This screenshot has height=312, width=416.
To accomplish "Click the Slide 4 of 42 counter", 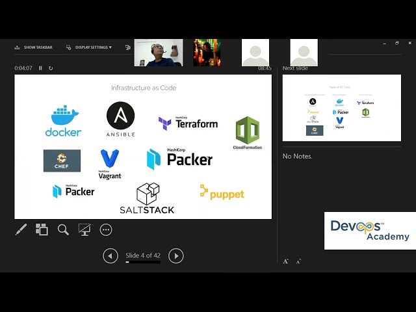I will click(143, 255).
